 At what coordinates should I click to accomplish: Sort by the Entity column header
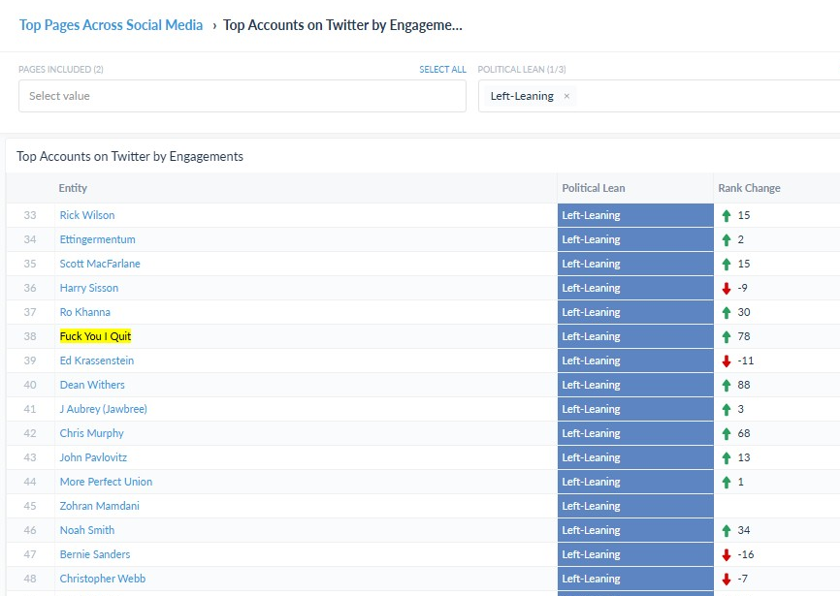pos(73,188)
